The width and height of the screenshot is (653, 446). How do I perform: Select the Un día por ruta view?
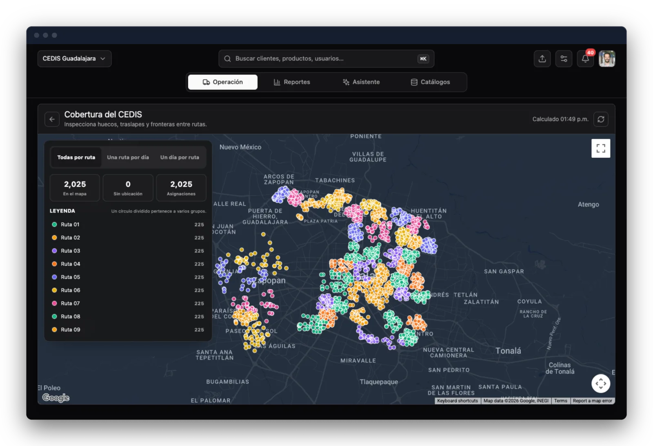coord(180,157)
